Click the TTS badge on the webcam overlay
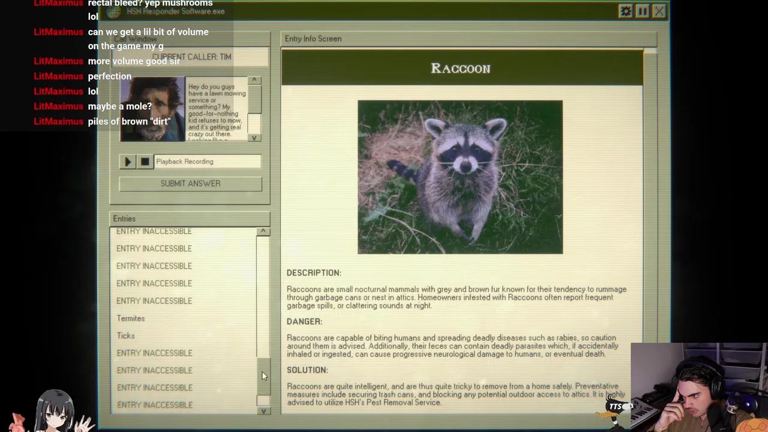The width and height of the screenshot is (768, 432). click(616, 406)
